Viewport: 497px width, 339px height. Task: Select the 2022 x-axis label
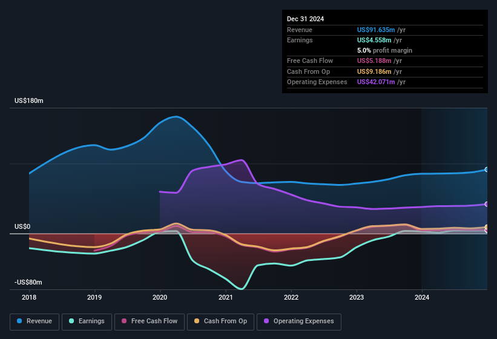coord(291,297)
